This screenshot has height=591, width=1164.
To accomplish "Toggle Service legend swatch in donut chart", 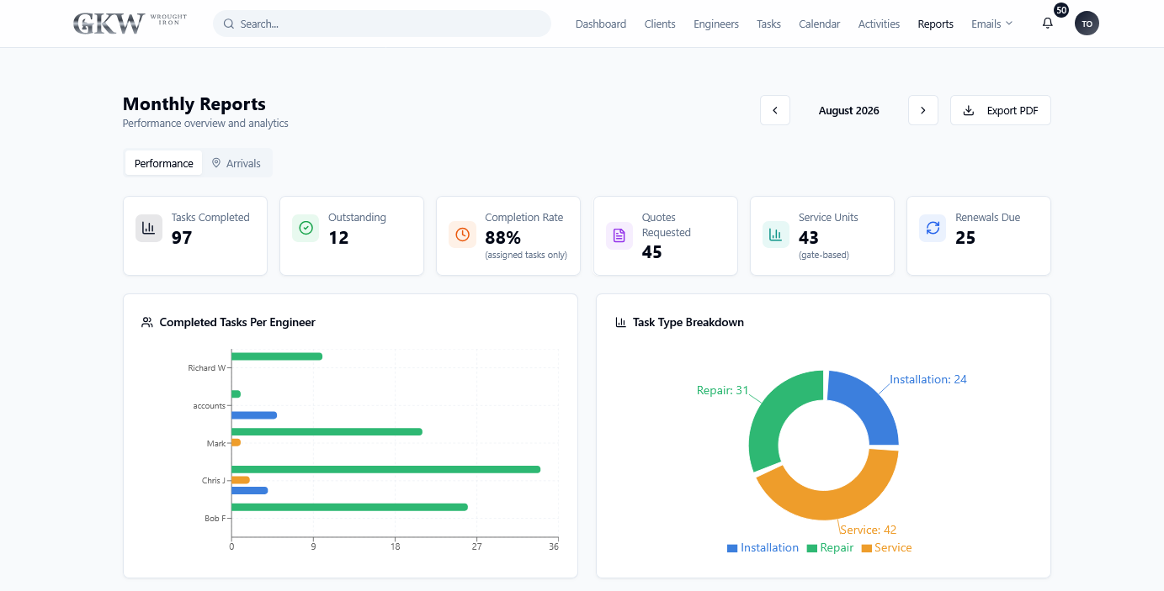I will [867, 548].
